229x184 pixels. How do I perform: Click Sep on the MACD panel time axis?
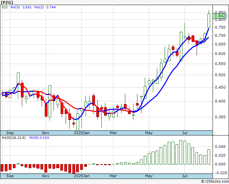coord(10,176)
